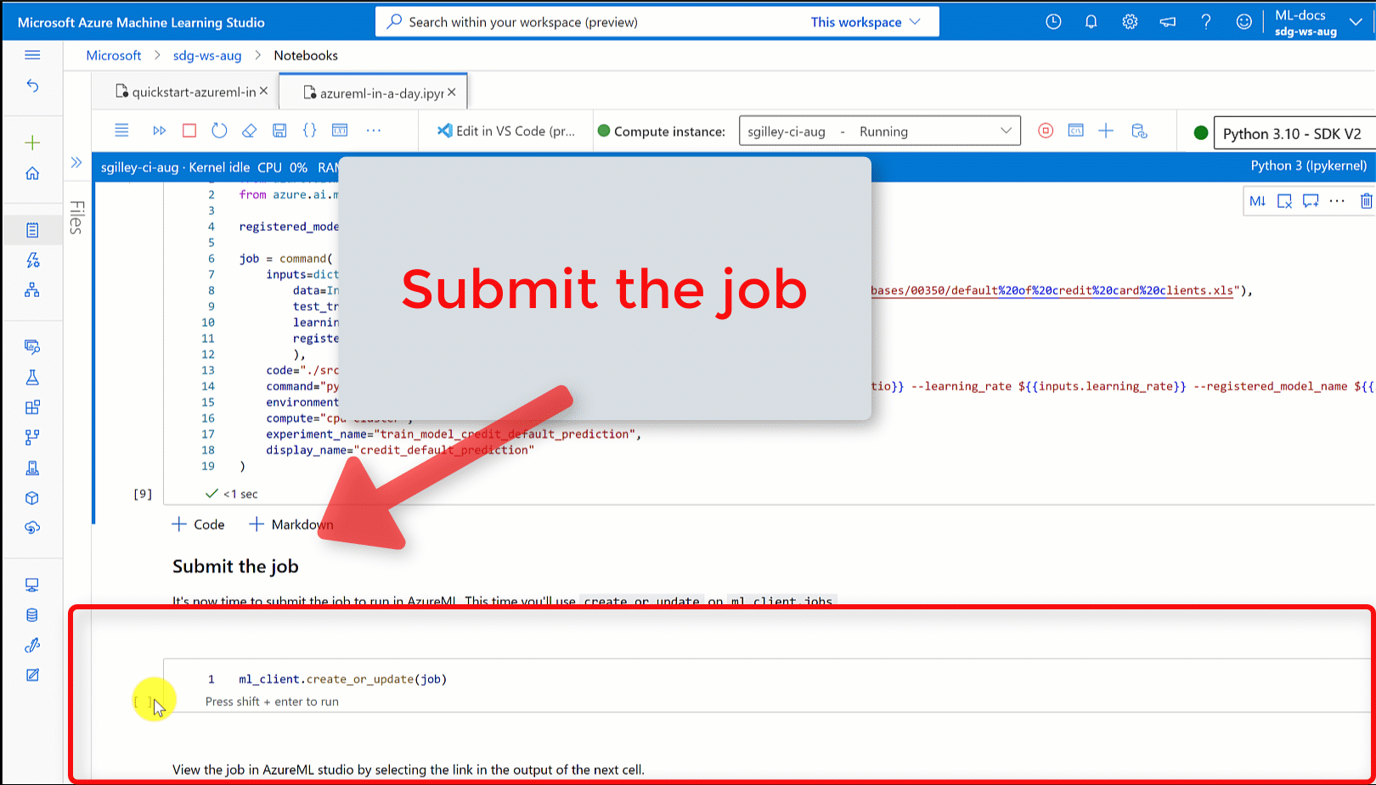
Task: Click the Clear all outputs eraser icon
Action: (249, 130)
